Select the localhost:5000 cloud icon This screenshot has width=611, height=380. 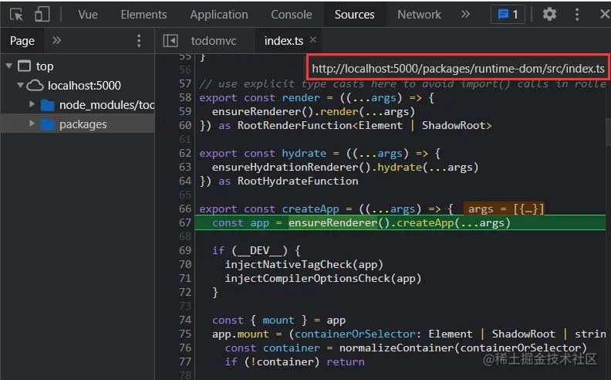click(x=35, y=85)
